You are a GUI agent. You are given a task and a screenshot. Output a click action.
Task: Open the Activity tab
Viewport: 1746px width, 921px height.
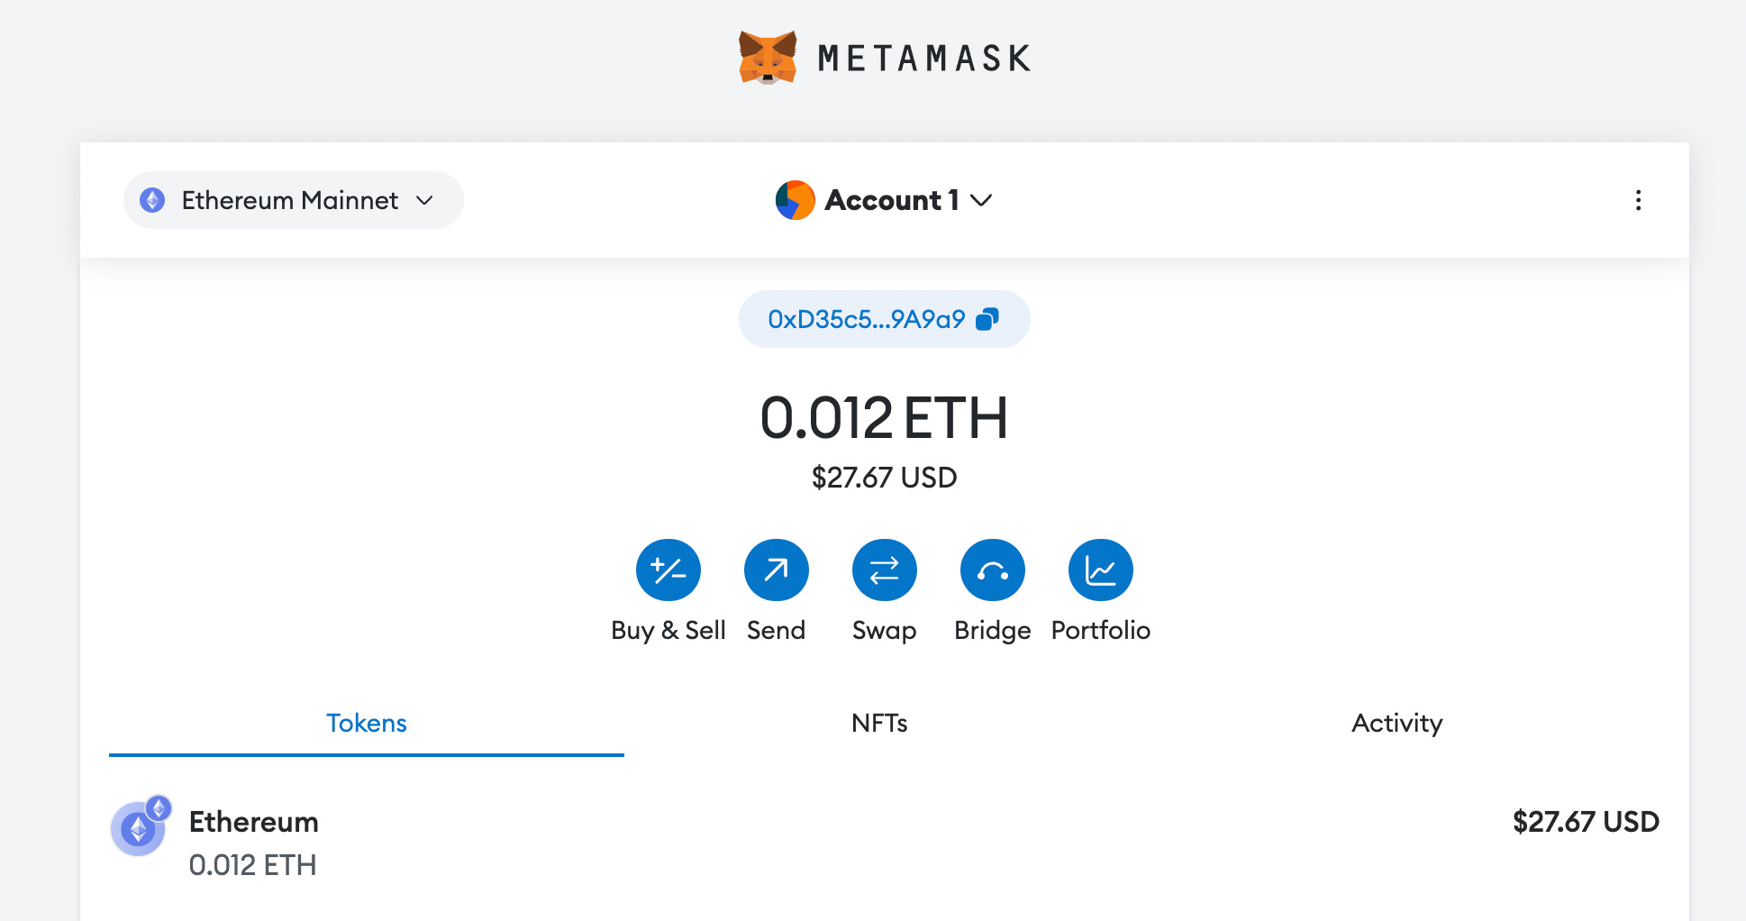tap(1396, 723)
